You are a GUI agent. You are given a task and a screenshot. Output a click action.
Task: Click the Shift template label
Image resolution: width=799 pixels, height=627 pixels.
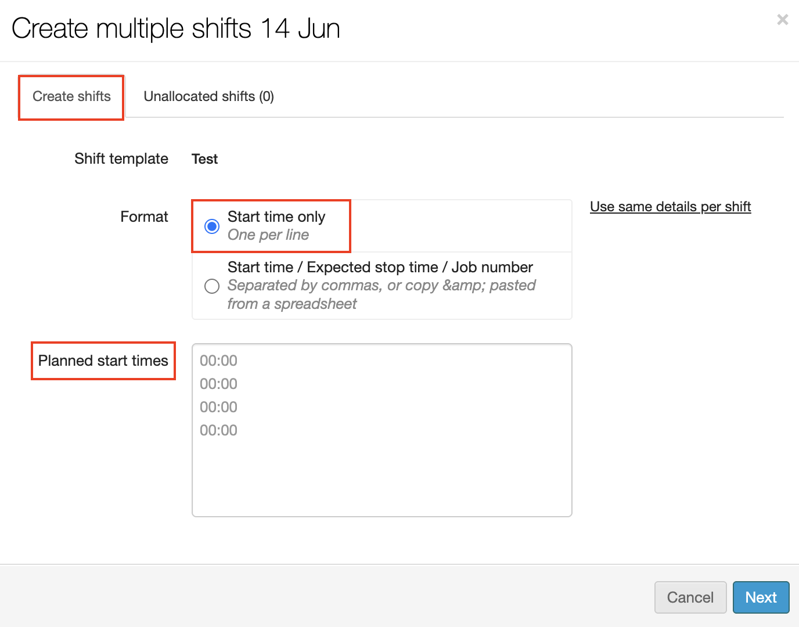point(121,158)
